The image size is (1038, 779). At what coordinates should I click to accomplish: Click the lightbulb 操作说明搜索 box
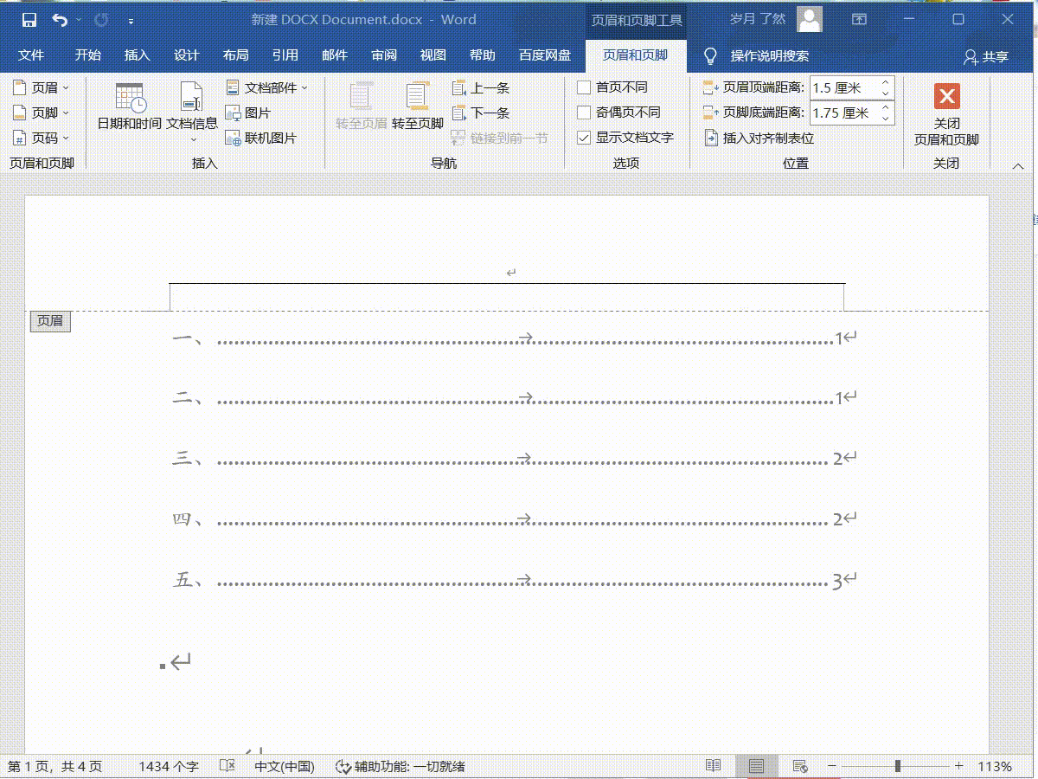coord(757,56)
